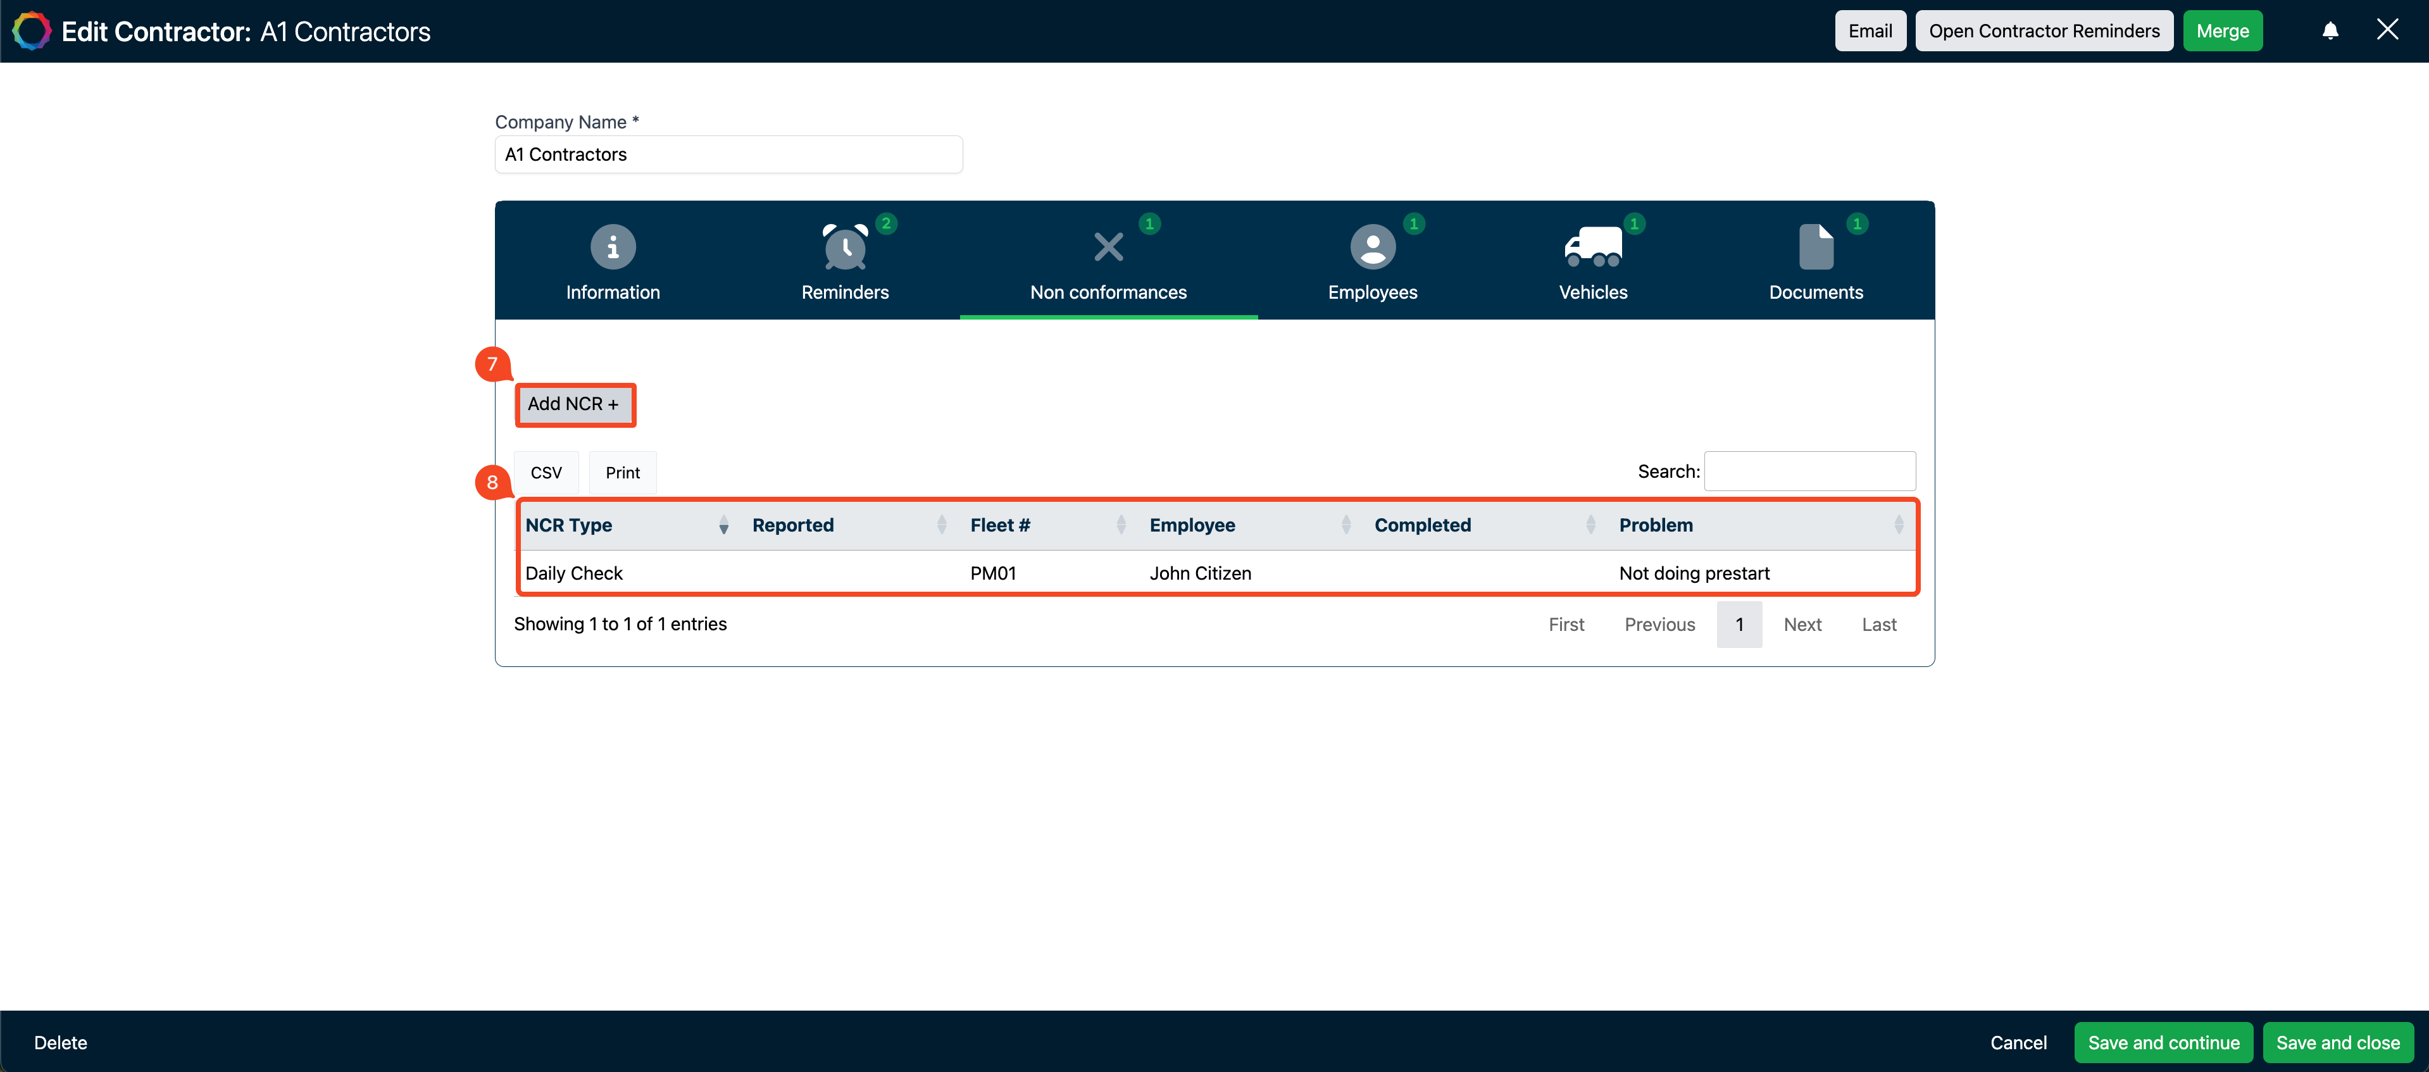Click the Employees person icon
The image size is (2429, 1072).
(1373, 246)
